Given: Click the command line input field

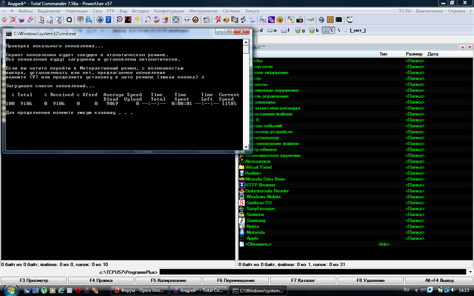Looking at the screenshot, I should pyautogui.click(x=313, y=272).
